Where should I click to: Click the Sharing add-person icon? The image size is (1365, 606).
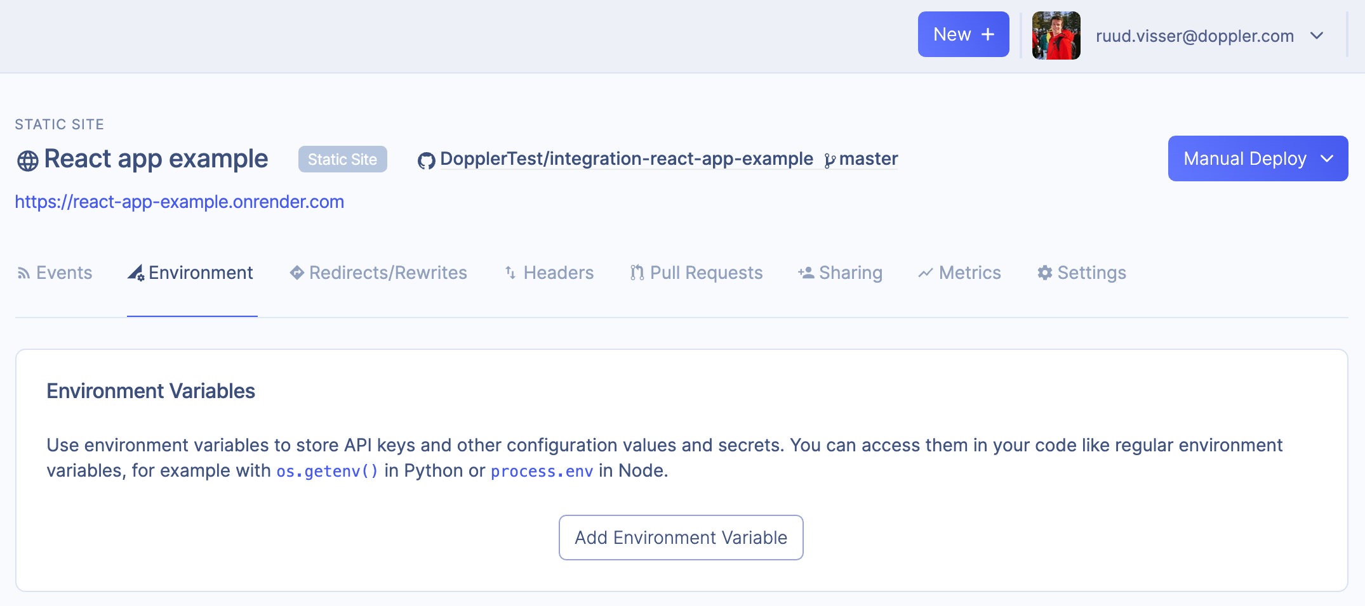(x=806, y=273)
